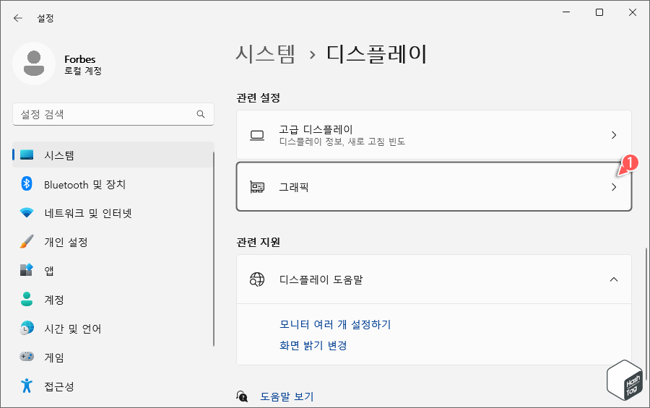Open the 모니터 여러 개 설정하기 link
Image resolution: width=650 pixels, height=408 pixels.
(335, 324)
